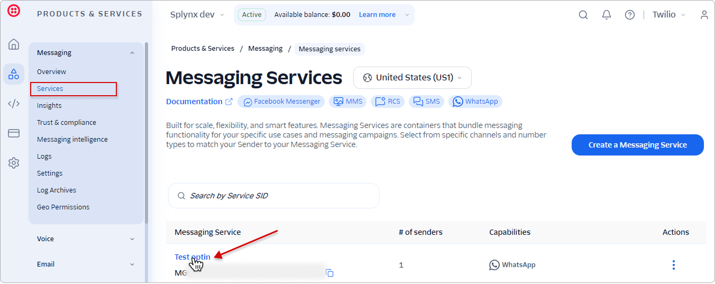Click the sidebar vertical scrollbar
Screen dimensions: 715x284
pyautogui.click(x=146, y=132)
